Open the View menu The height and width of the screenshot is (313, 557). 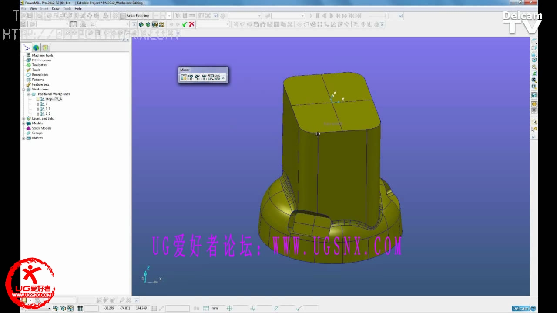(33, 8)
